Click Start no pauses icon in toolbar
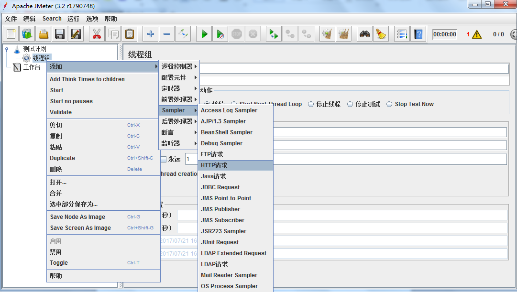 coord(220,34)
